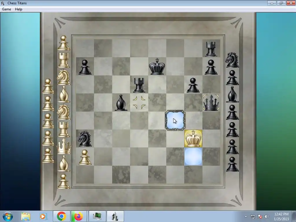Open the monitor app on the taskbar
The height and width of the screenshot is (222, 296).
97,216
